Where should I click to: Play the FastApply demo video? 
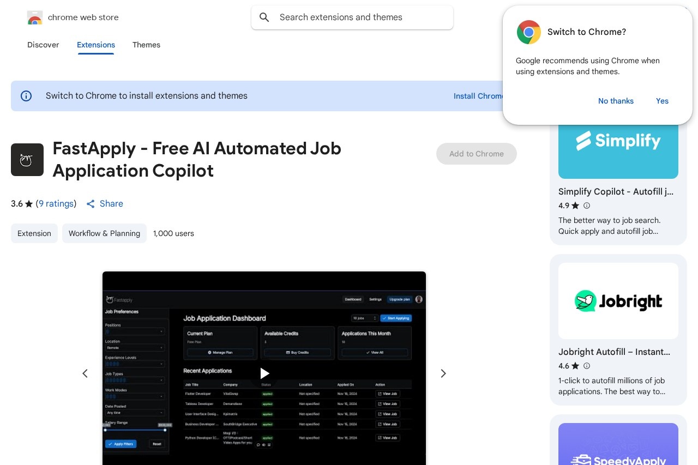point(264,373)
